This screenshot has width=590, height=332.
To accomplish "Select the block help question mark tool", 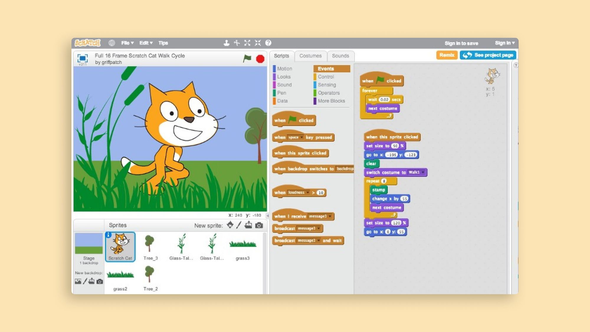I will point(268,43).
